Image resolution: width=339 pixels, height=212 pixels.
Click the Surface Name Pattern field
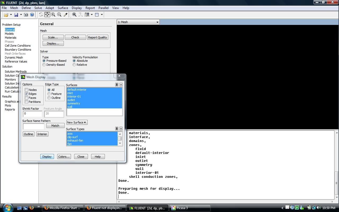[x=34, y=126]
